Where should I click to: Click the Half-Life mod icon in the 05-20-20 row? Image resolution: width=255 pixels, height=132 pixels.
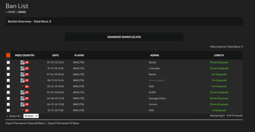pyautogui.click(x=22, y=92)
